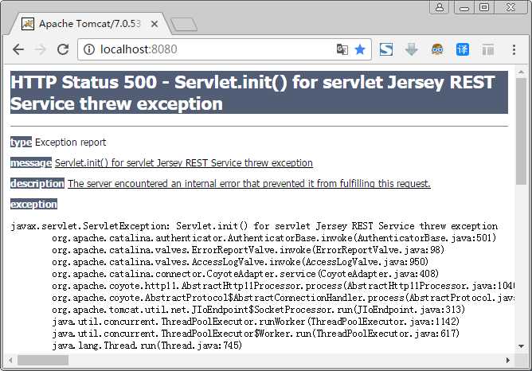Reload the page with refresh icon
The image size is (532, 371).
(x=63, y=49)
